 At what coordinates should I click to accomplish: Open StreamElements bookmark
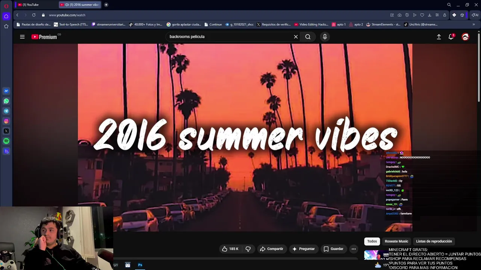(x=383, y=24)
